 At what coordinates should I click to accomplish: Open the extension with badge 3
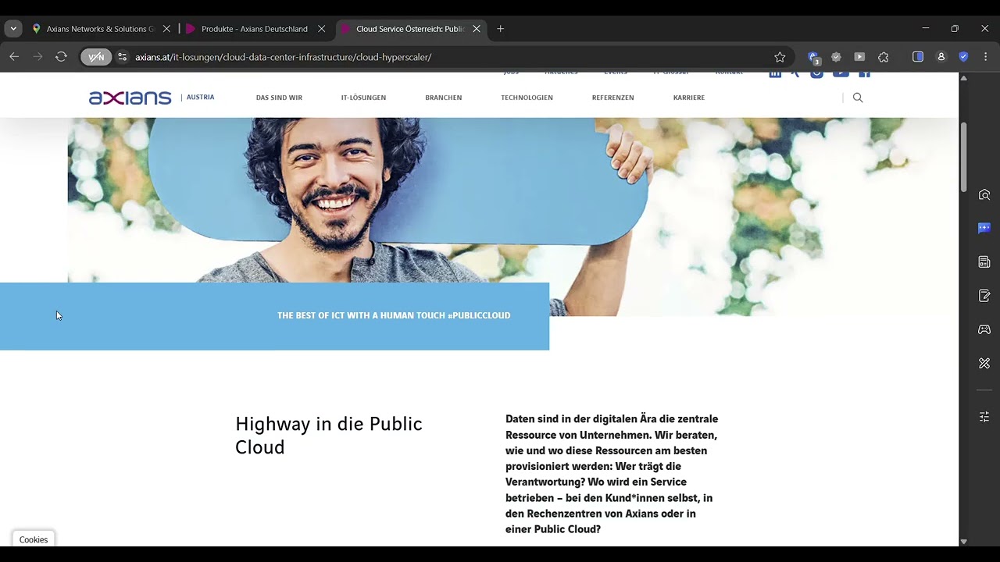coord(813,57)
